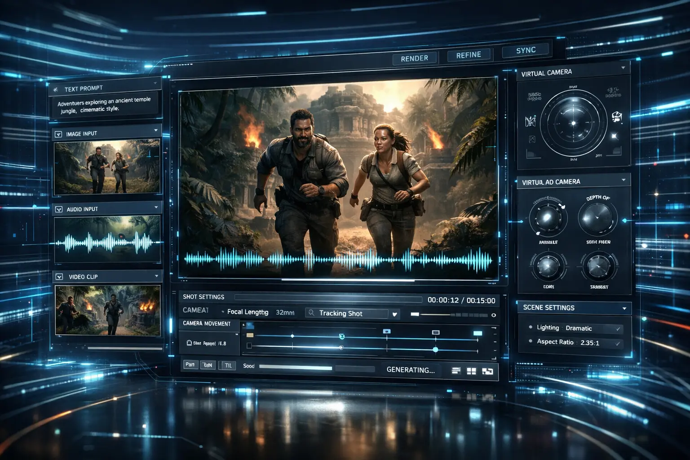Click the Text Prompt sparkle icon

click(56, 89)
